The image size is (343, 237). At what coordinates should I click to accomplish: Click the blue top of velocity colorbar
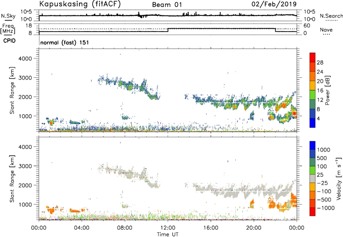313,145
